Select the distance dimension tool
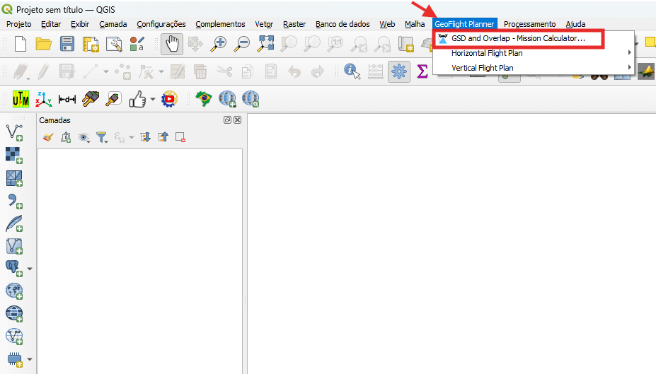656x374 pixels. [67, 100]
